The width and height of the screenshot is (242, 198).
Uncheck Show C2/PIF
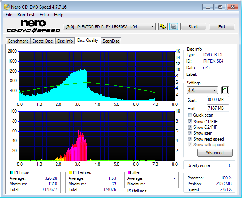pyautogui.click(x=190, y=127)
